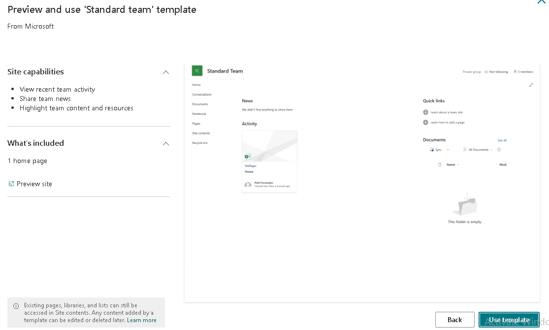Click the Modified column header

click(x=503, y=165)
